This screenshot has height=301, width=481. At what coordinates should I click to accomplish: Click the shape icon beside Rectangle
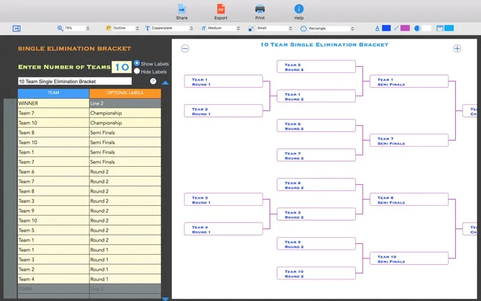coord(304,28)
